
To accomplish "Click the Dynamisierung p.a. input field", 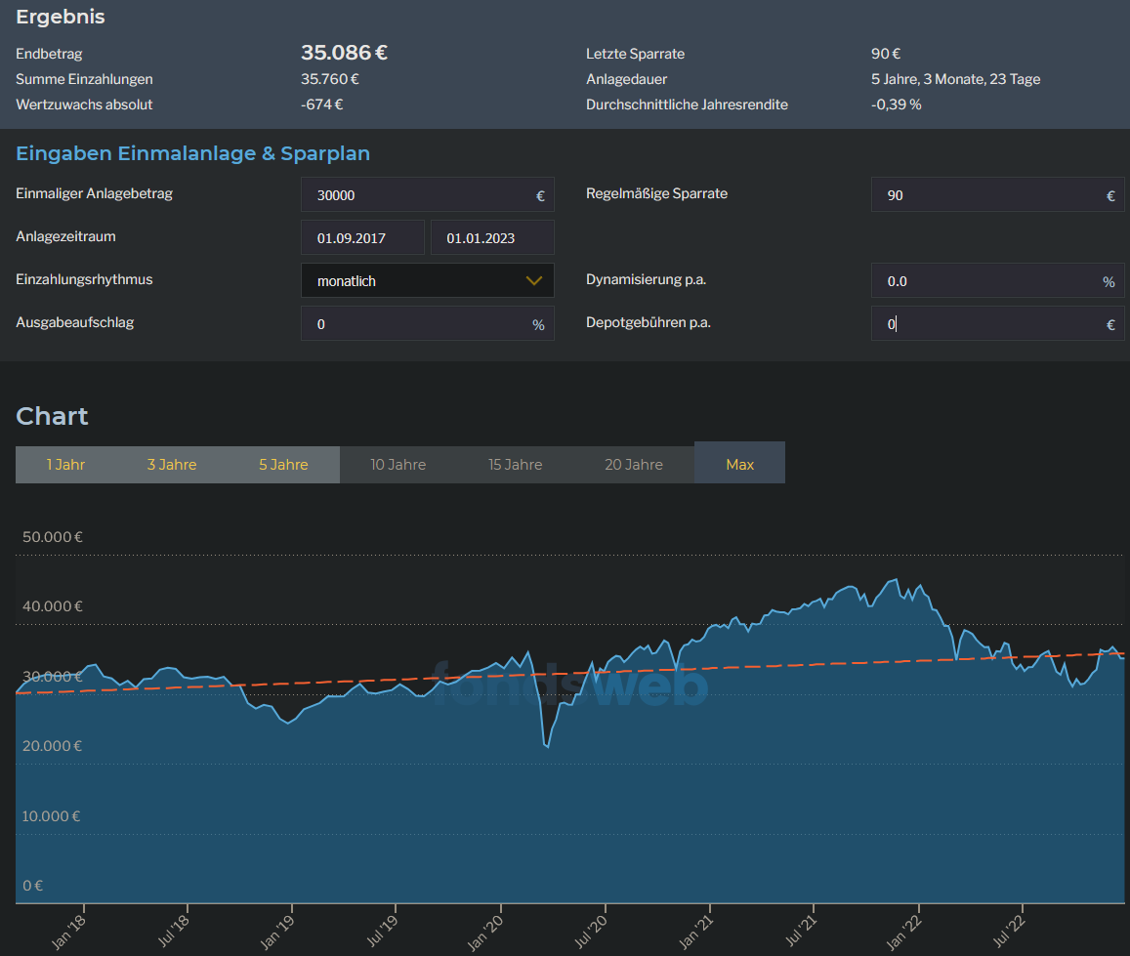I will coord(986,281).
